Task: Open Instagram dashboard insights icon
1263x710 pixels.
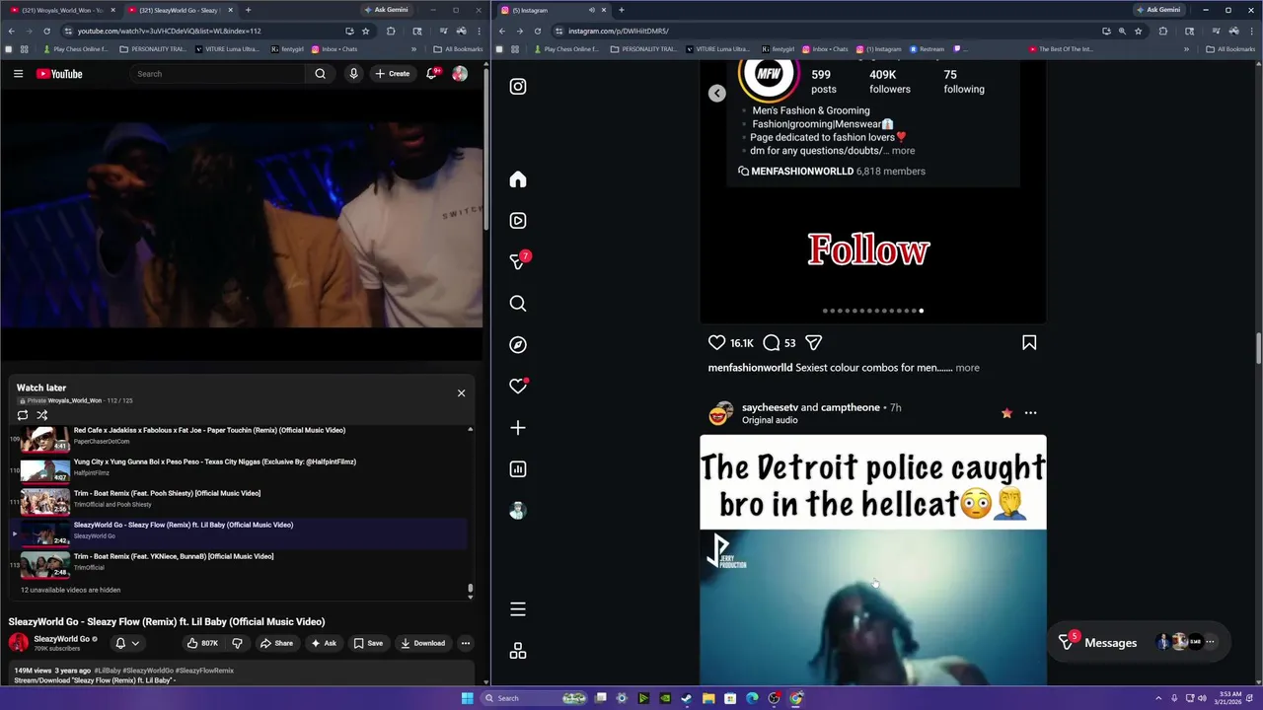Action: 518,469
